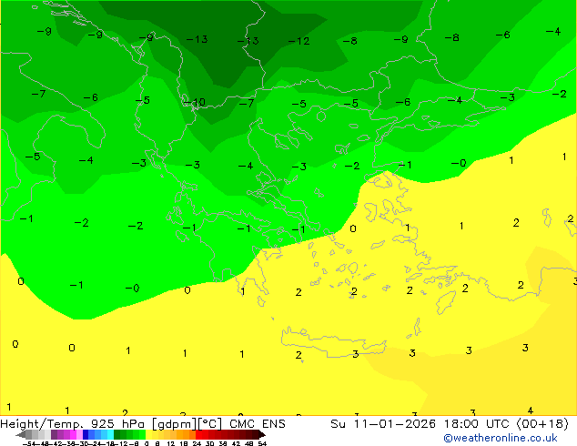
Task: Click the Crete island outline on the map
Action: [x=333, y=342]
